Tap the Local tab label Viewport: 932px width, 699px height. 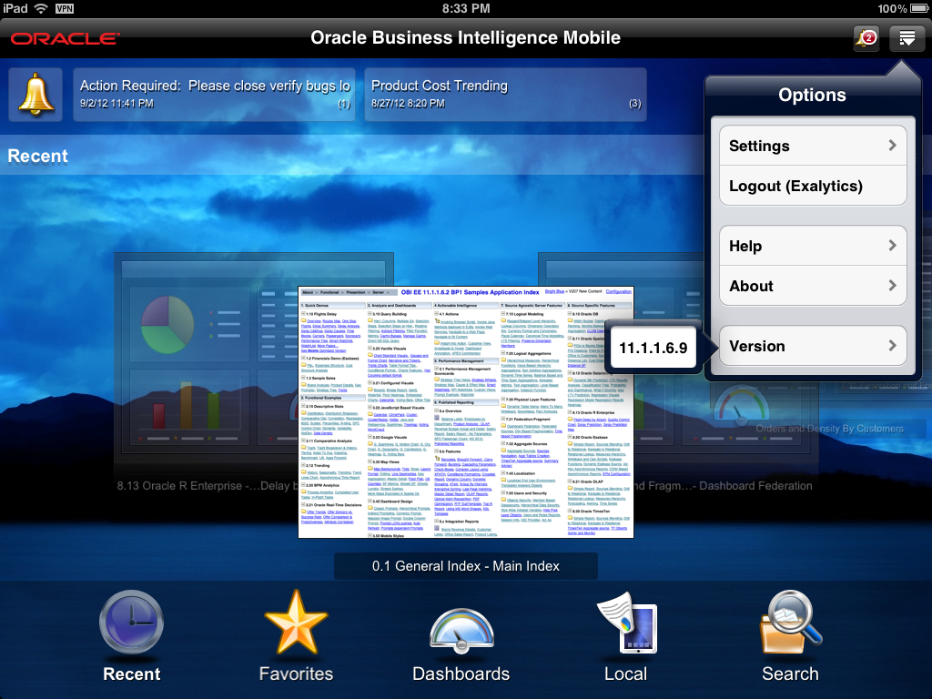pos(626,674)
